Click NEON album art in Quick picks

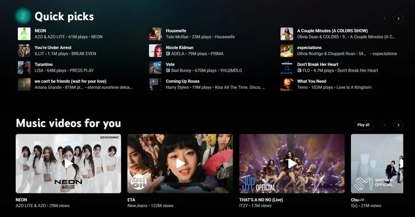[24, 34]
